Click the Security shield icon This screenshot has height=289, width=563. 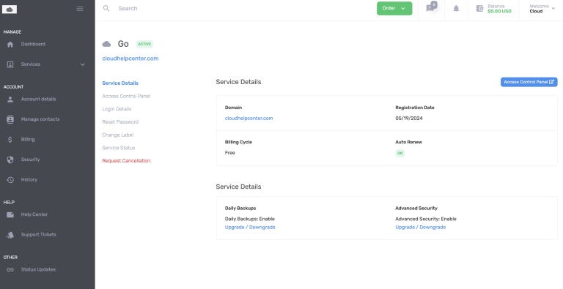[x=10, y=159]
